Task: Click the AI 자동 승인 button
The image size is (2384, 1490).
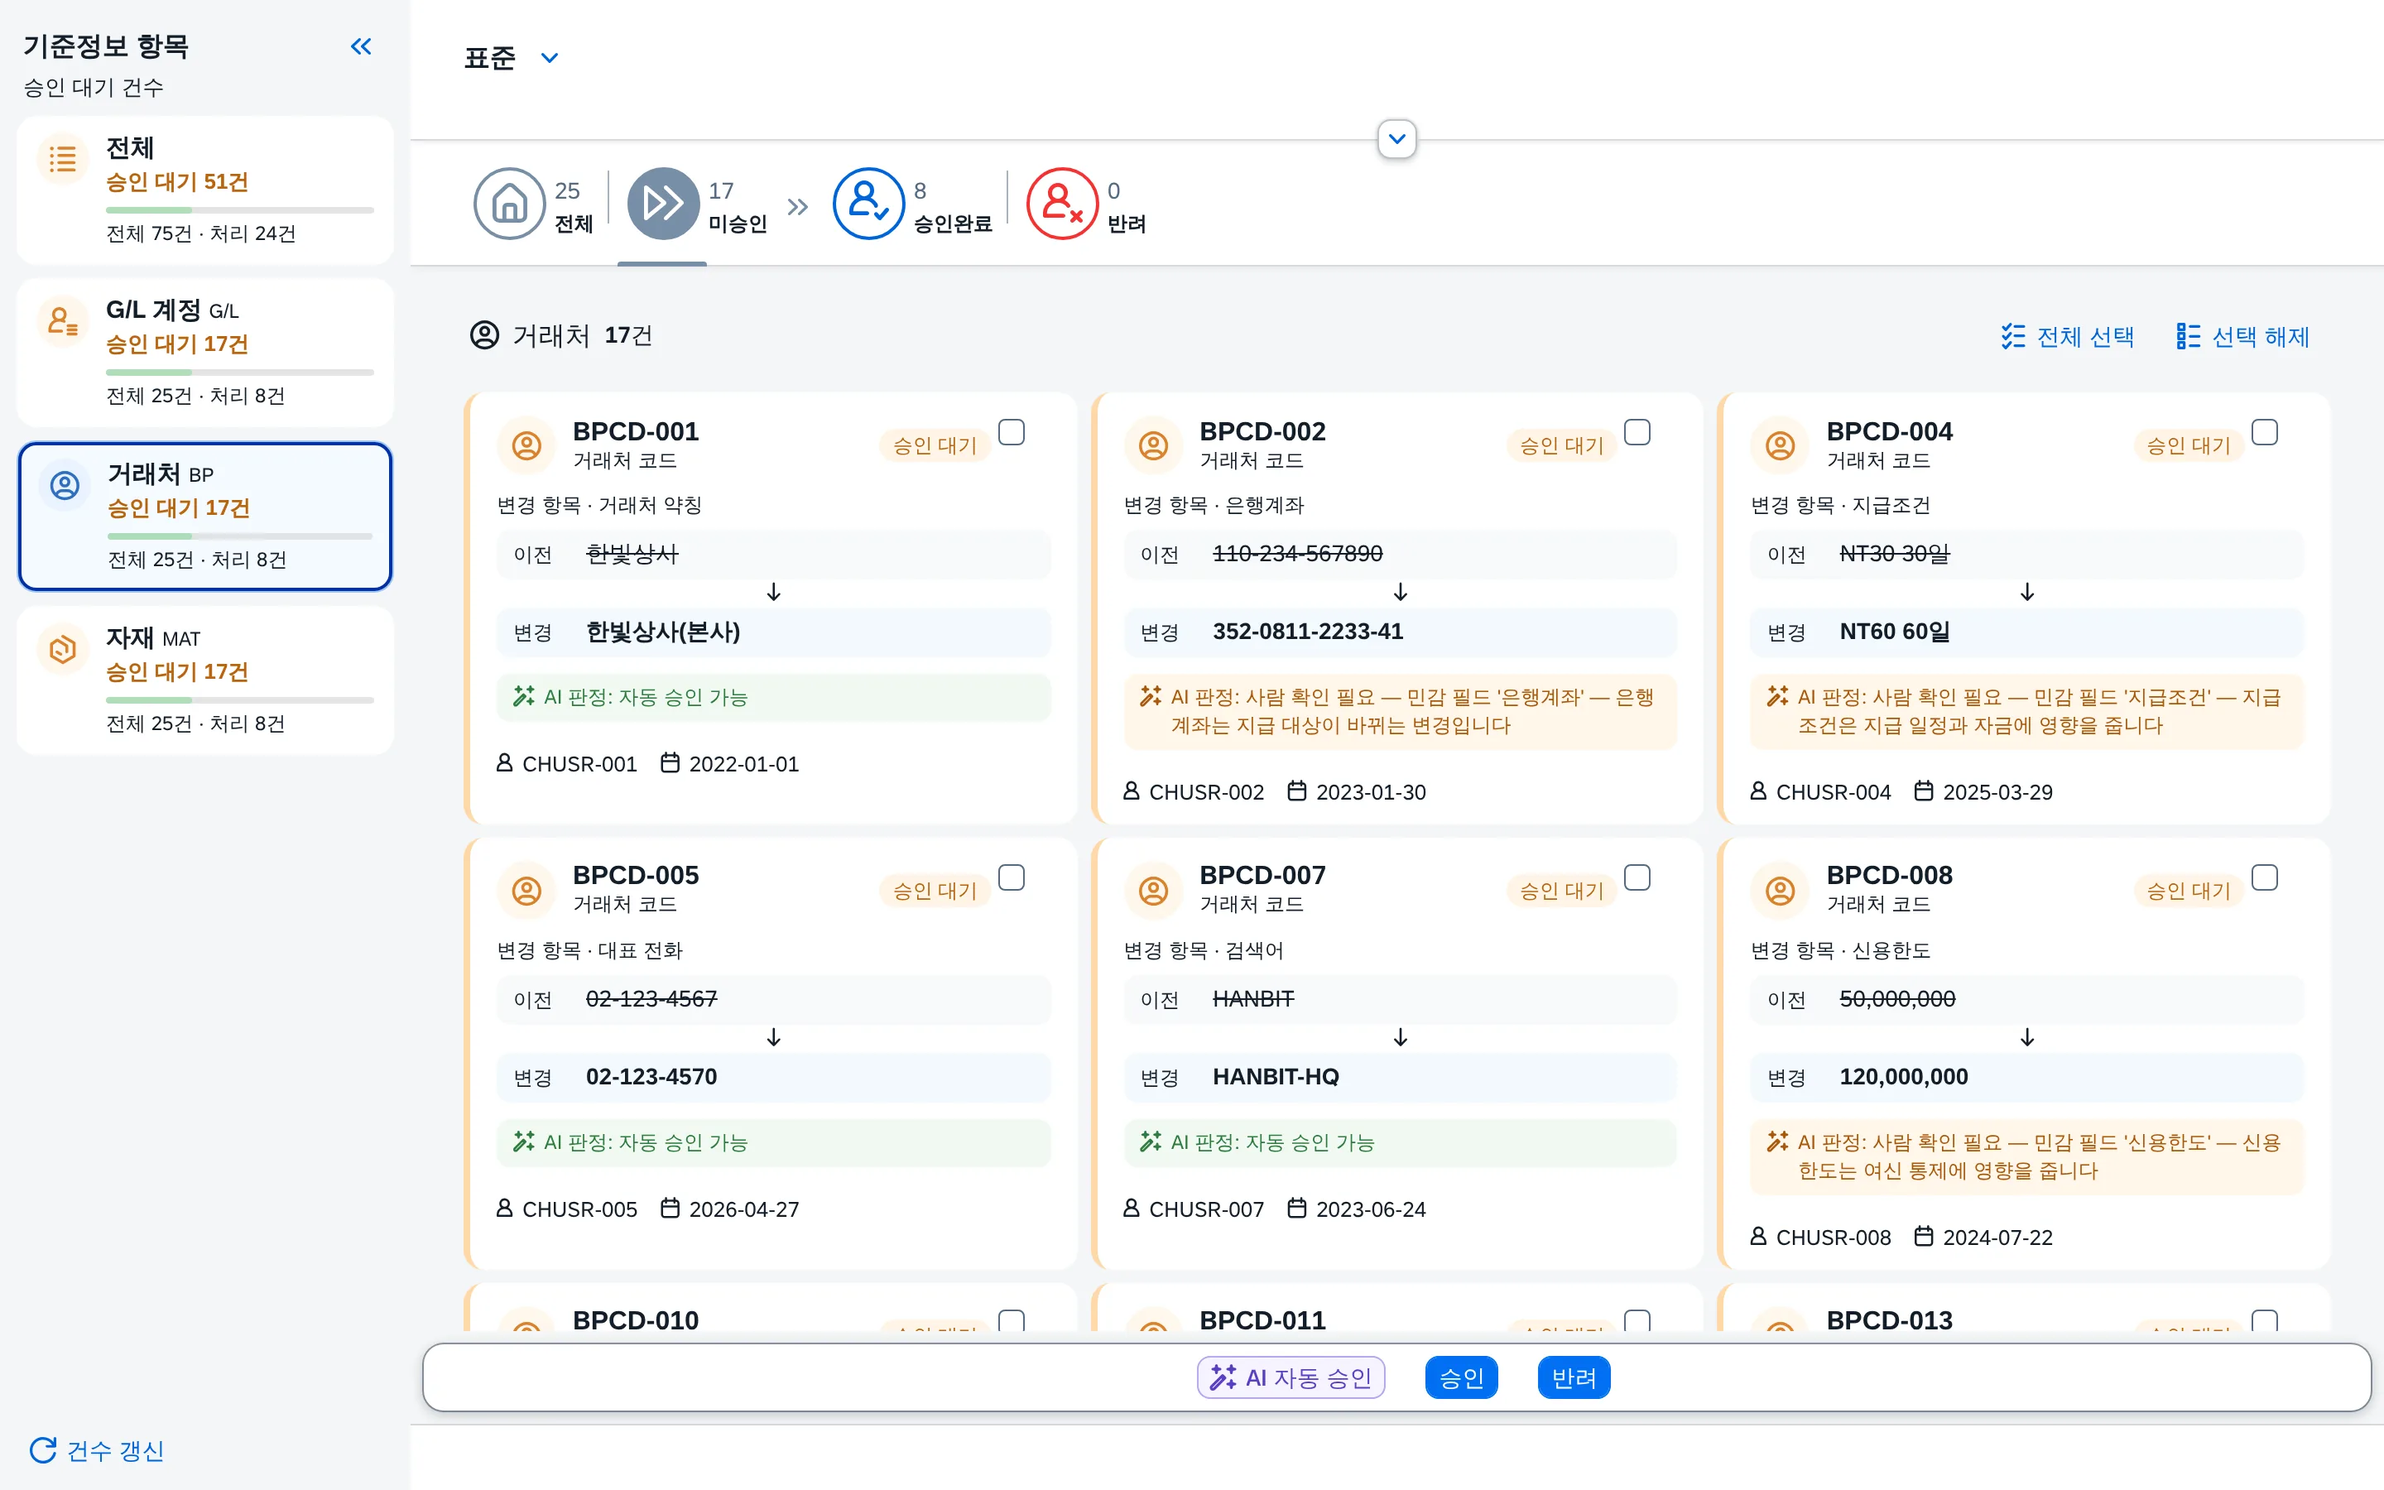Action: click(1291, 1377)
